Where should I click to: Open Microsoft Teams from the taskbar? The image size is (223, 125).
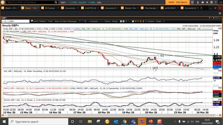pyautogui.click(x=133, y=122)
